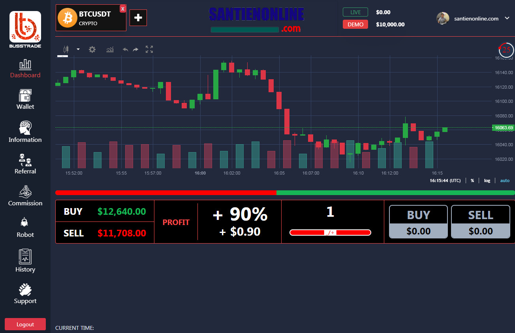
Task: Click the trade amount value 1
Action: pyautogui.click(x=330, y=212)
